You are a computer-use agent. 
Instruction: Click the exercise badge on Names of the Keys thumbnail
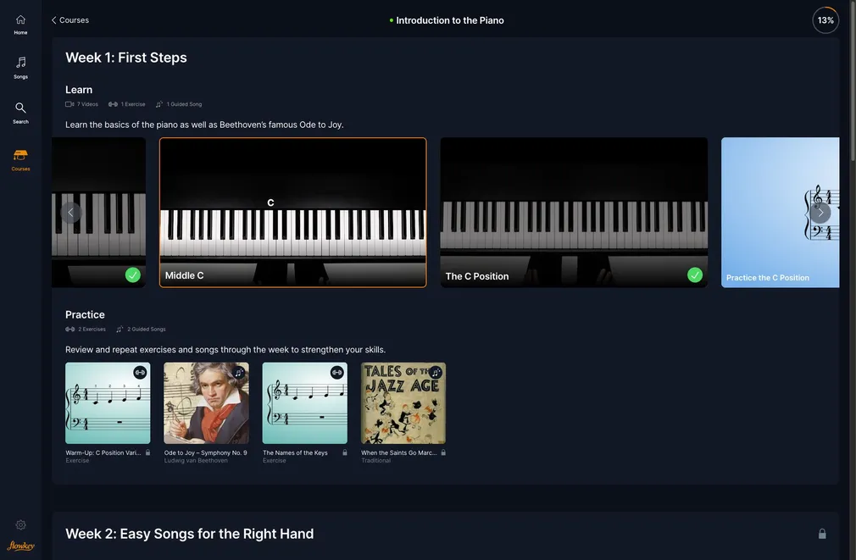tap(336, 372)
